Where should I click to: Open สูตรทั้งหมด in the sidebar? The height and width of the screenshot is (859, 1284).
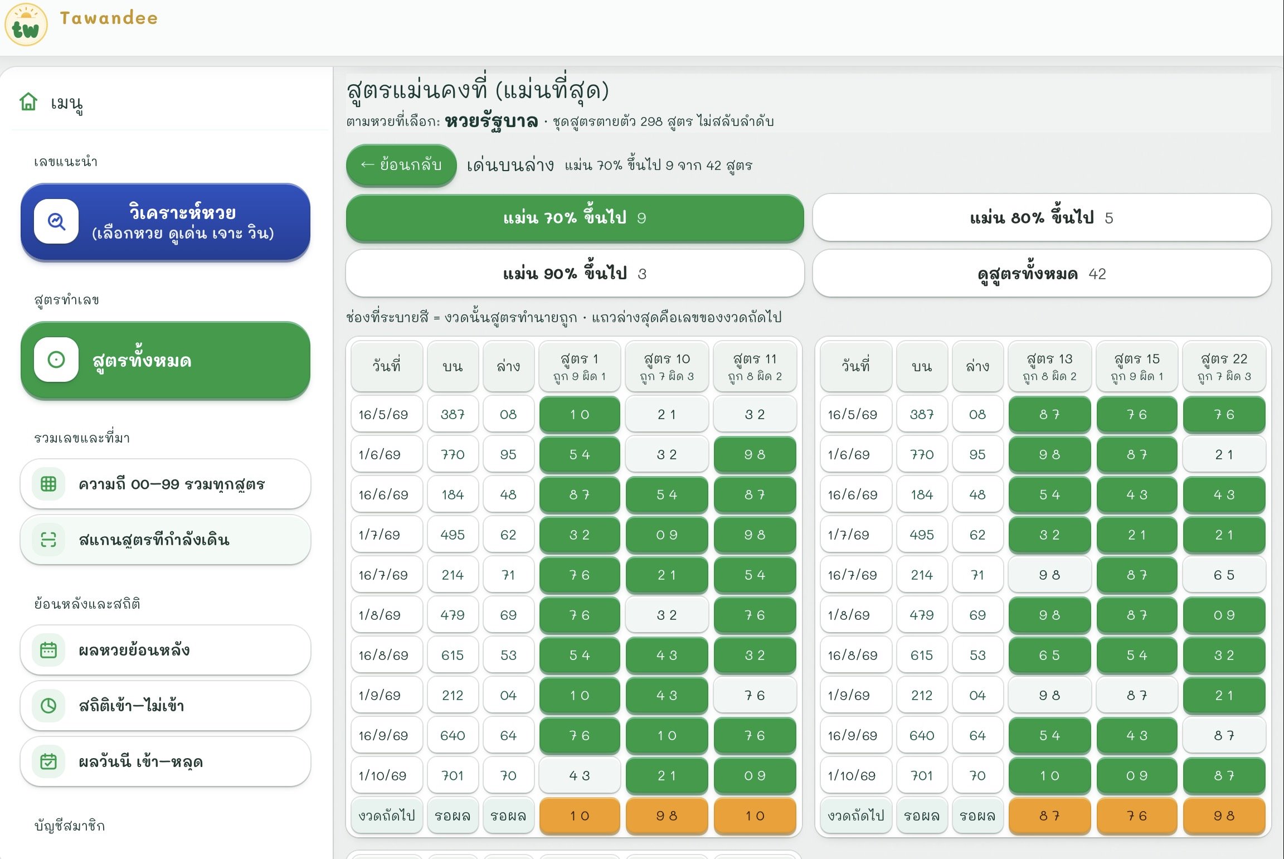(166, 360)
